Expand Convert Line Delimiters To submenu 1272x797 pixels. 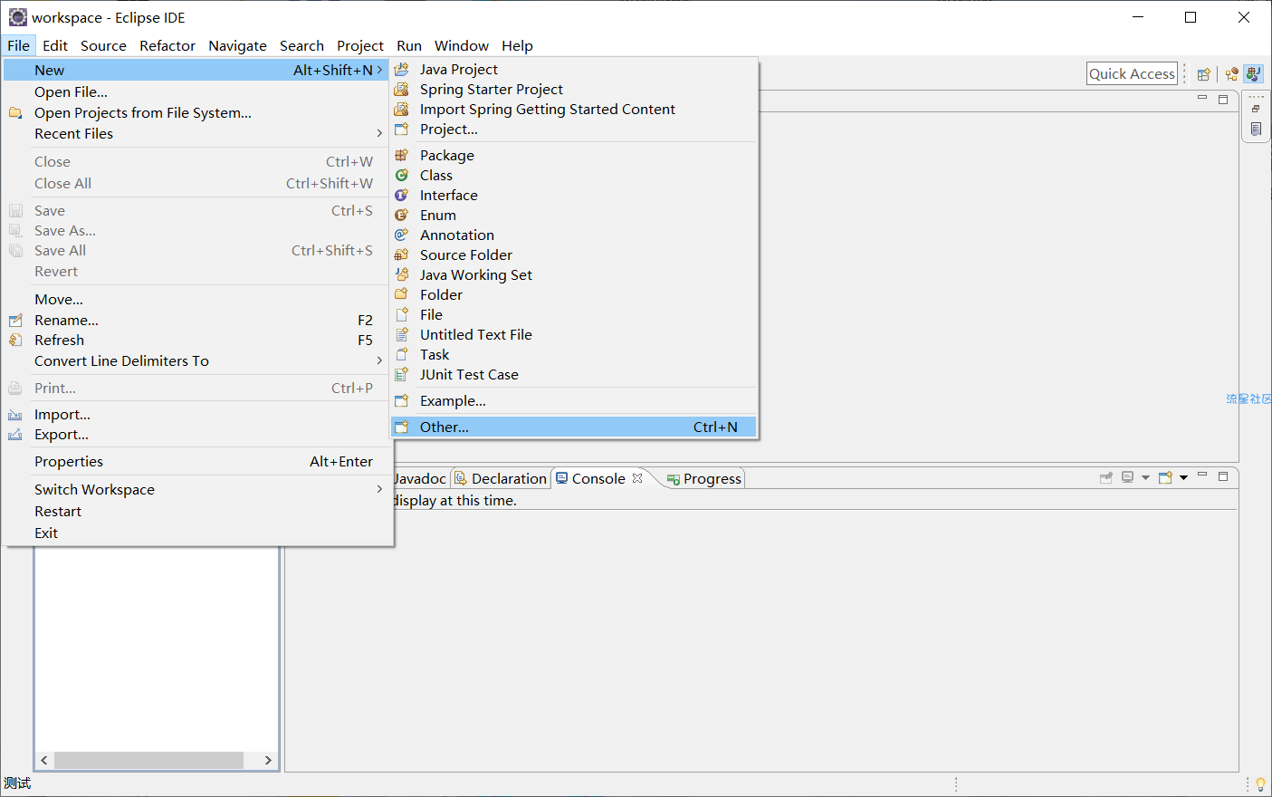197,360
